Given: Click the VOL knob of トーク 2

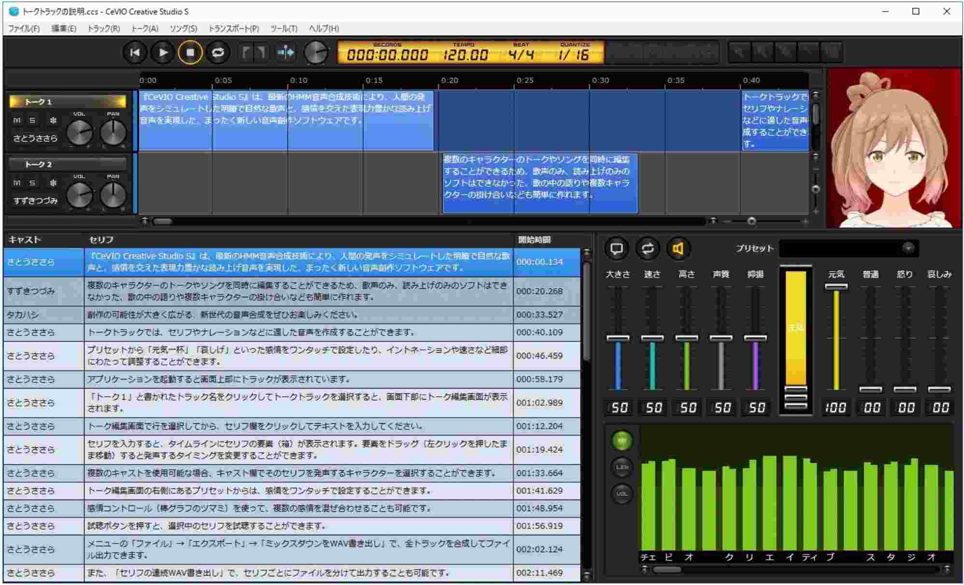Looking at the screenshot, I should click(79, 195).
